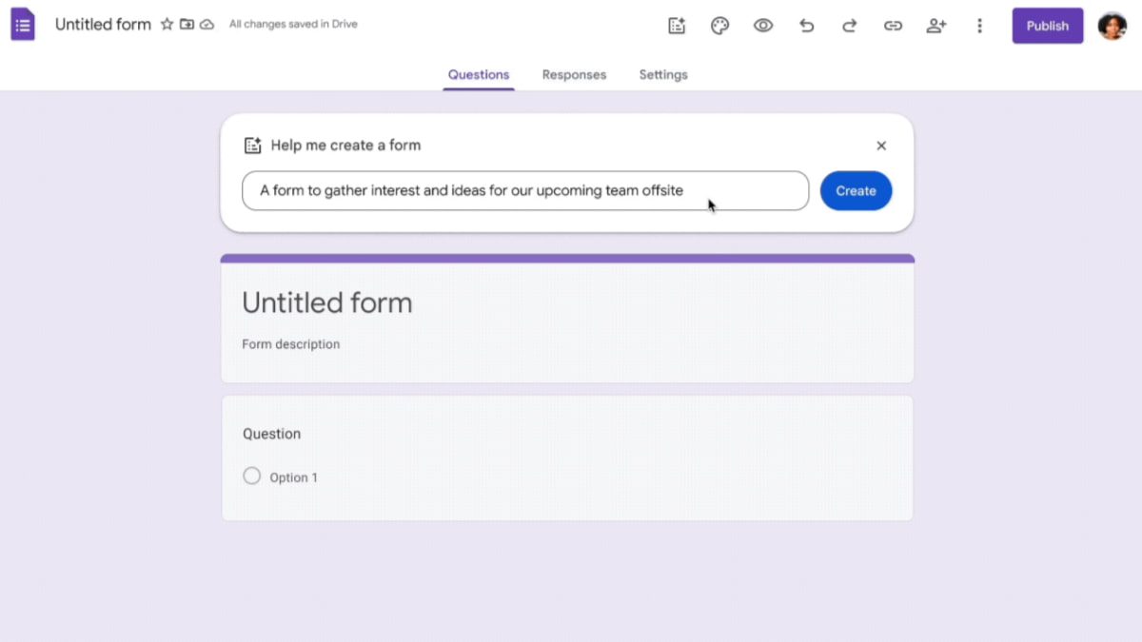1142x642 pixels.
Task: Add collaborators to the form
Action: click(x=935, y=26)
